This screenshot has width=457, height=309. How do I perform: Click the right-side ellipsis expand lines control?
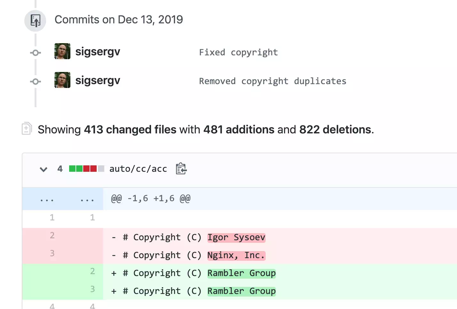tap(87, 199)
